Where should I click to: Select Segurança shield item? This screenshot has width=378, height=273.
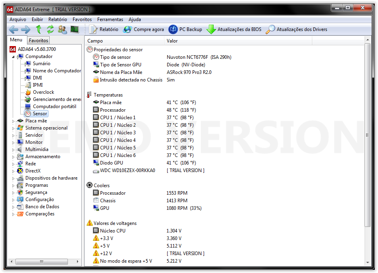36,192
